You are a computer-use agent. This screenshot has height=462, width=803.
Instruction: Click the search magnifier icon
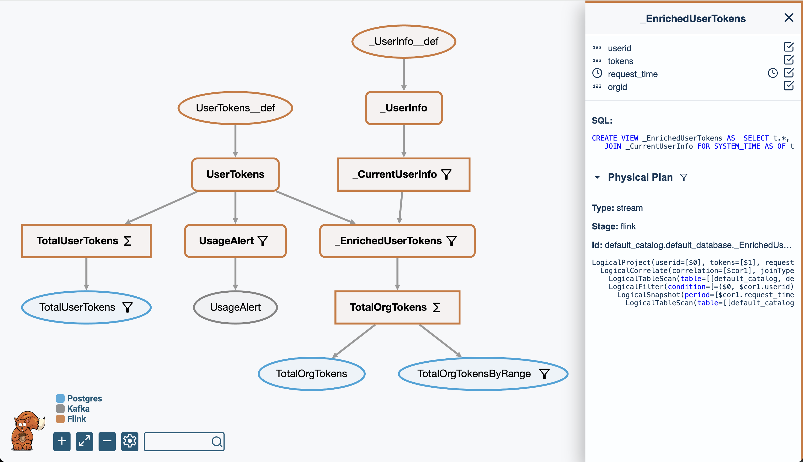[x=217, y=441]
